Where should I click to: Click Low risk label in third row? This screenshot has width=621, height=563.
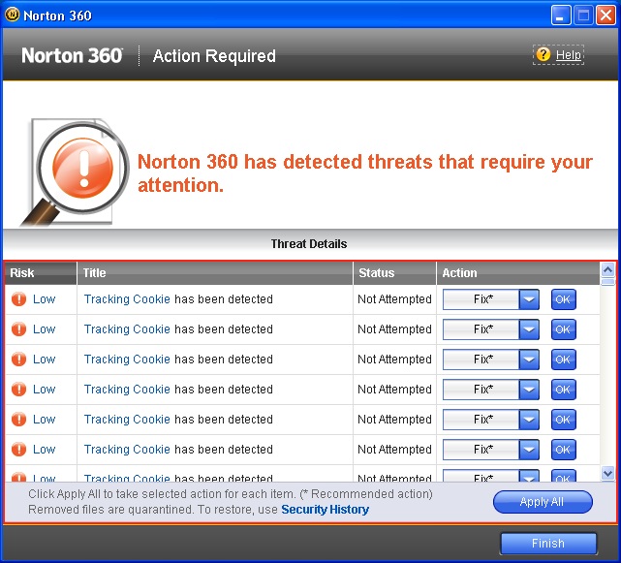point(44,360)
